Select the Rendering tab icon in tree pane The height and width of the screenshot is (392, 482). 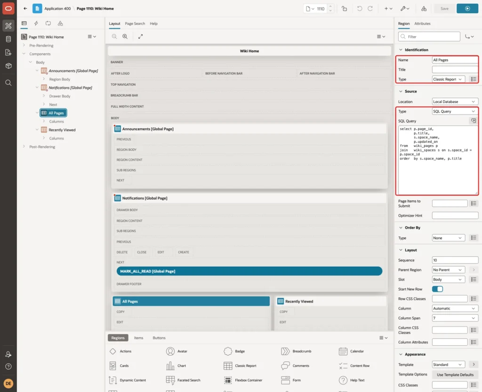click(x=24, y=24)
